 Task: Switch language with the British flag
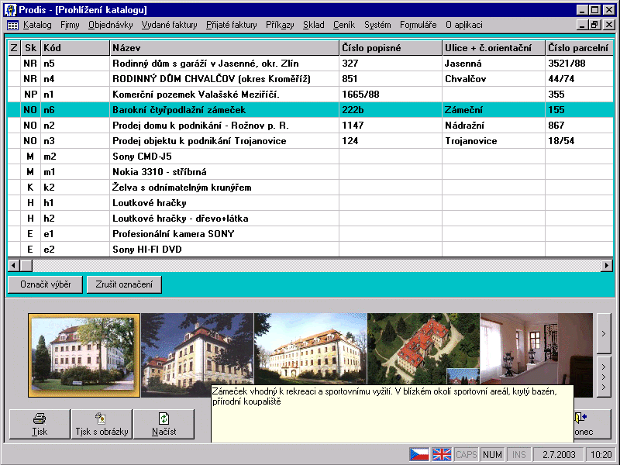point(442,454)
